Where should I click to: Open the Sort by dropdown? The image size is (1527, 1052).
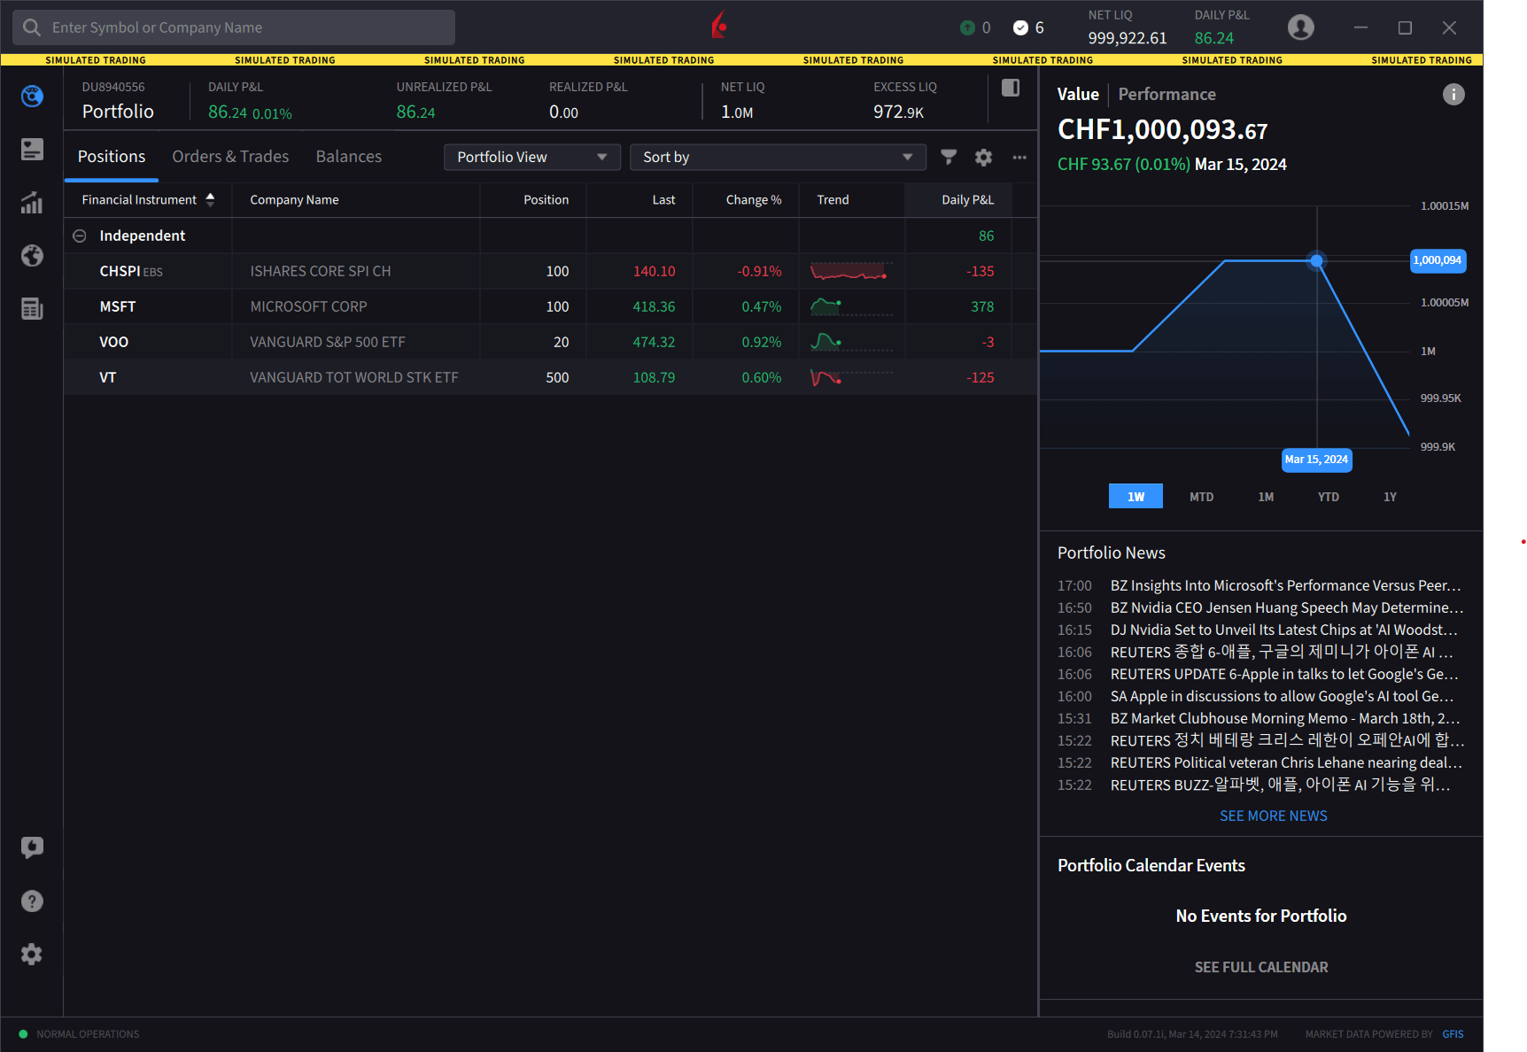pos(777,157)
